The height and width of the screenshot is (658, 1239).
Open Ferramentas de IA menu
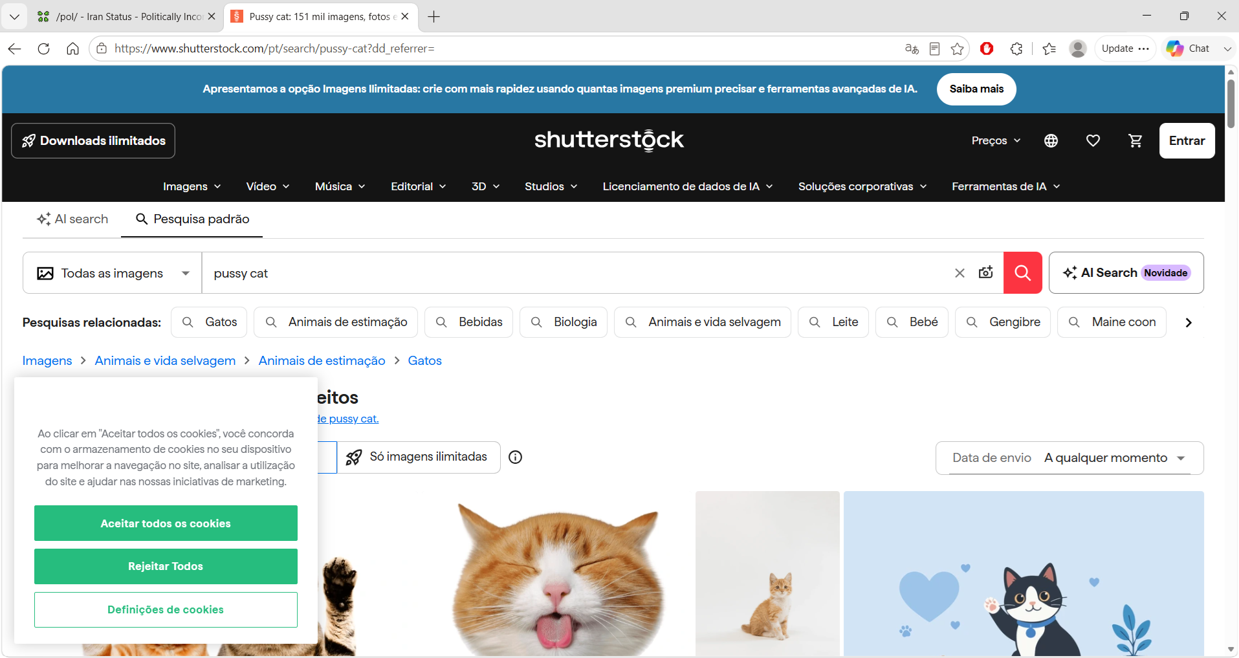tap(1005, 186)
